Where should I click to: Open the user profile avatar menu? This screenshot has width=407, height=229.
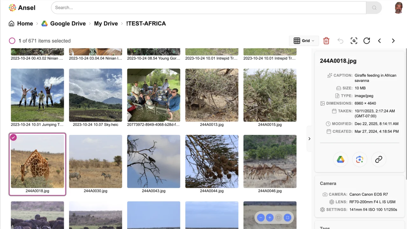(398, 8)
